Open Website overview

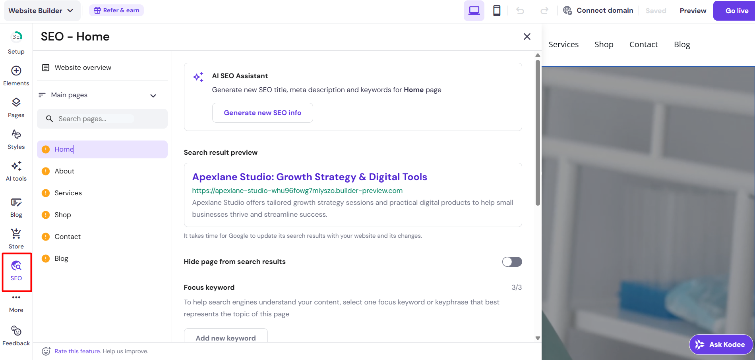[x=102, y=67]
